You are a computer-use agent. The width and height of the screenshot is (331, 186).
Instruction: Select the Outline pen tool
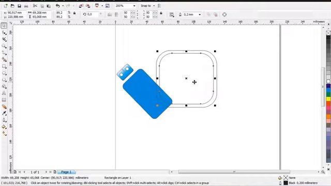pyautogui.click(x=4, y=120)
